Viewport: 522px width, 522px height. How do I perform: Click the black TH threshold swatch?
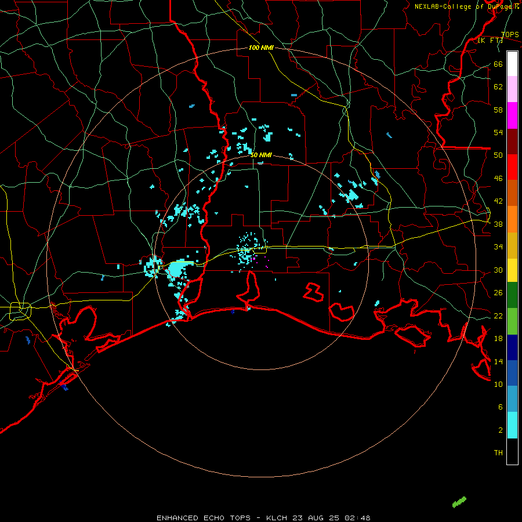coord(512,451)
